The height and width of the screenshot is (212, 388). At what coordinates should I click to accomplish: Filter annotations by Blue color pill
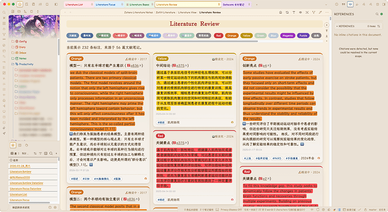[x=273, y=35]
